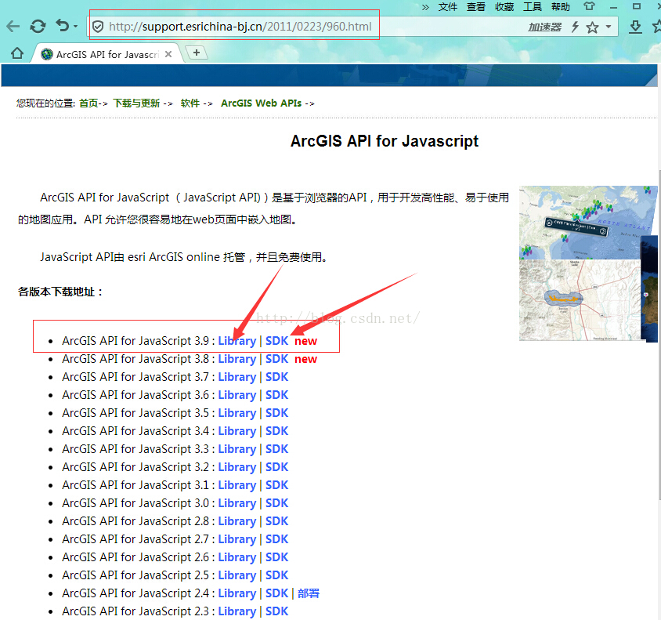
Task: Download Library for JavaScript 3.8
Action: point(237,359)
